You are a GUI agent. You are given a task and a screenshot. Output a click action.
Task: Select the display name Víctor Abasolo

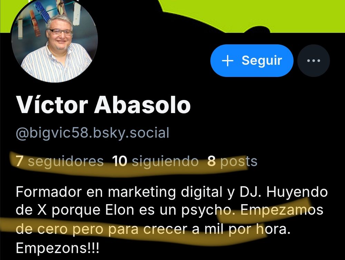(x=103, y=105)
